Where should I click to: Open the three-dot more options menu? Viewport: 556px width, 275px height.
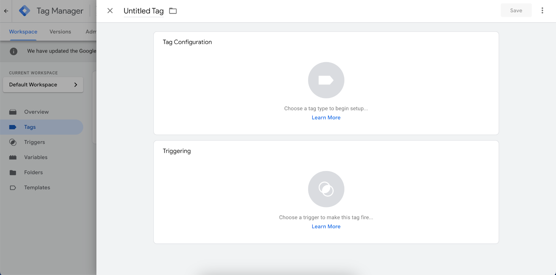point(542,10)
